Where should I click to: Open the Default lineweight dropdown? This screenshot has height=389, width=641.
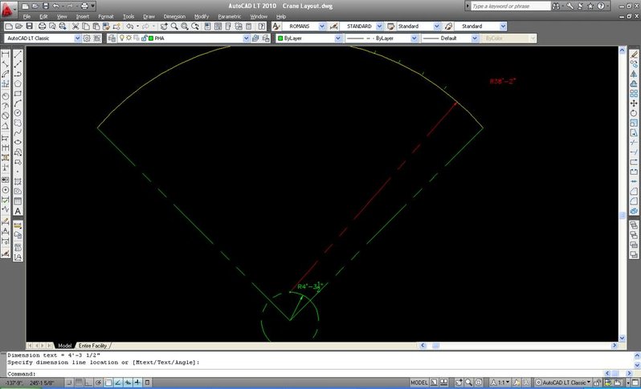[x=475, y=38]
